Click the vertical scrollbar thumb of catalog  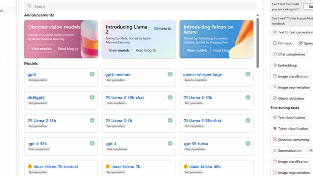click(257, 43)
